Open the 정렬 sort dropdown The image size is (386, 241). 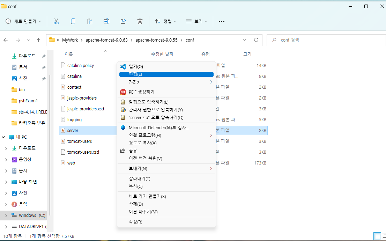pos(165,21)
